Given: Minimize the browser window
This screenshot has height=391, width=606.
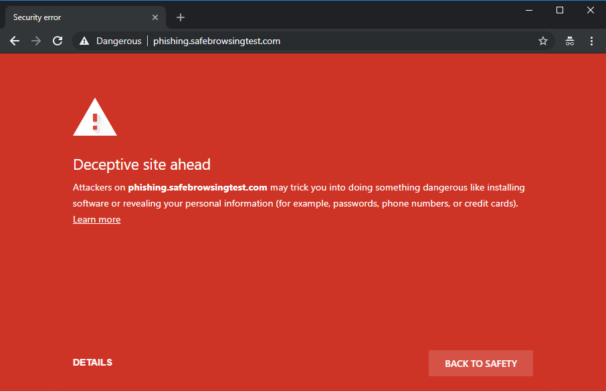Looking at the screenshot, I should click(529, 11).
